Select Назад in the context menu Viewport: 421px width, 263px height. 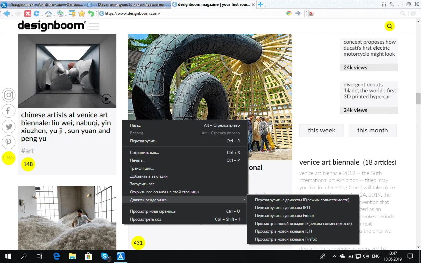pos(185,125)
